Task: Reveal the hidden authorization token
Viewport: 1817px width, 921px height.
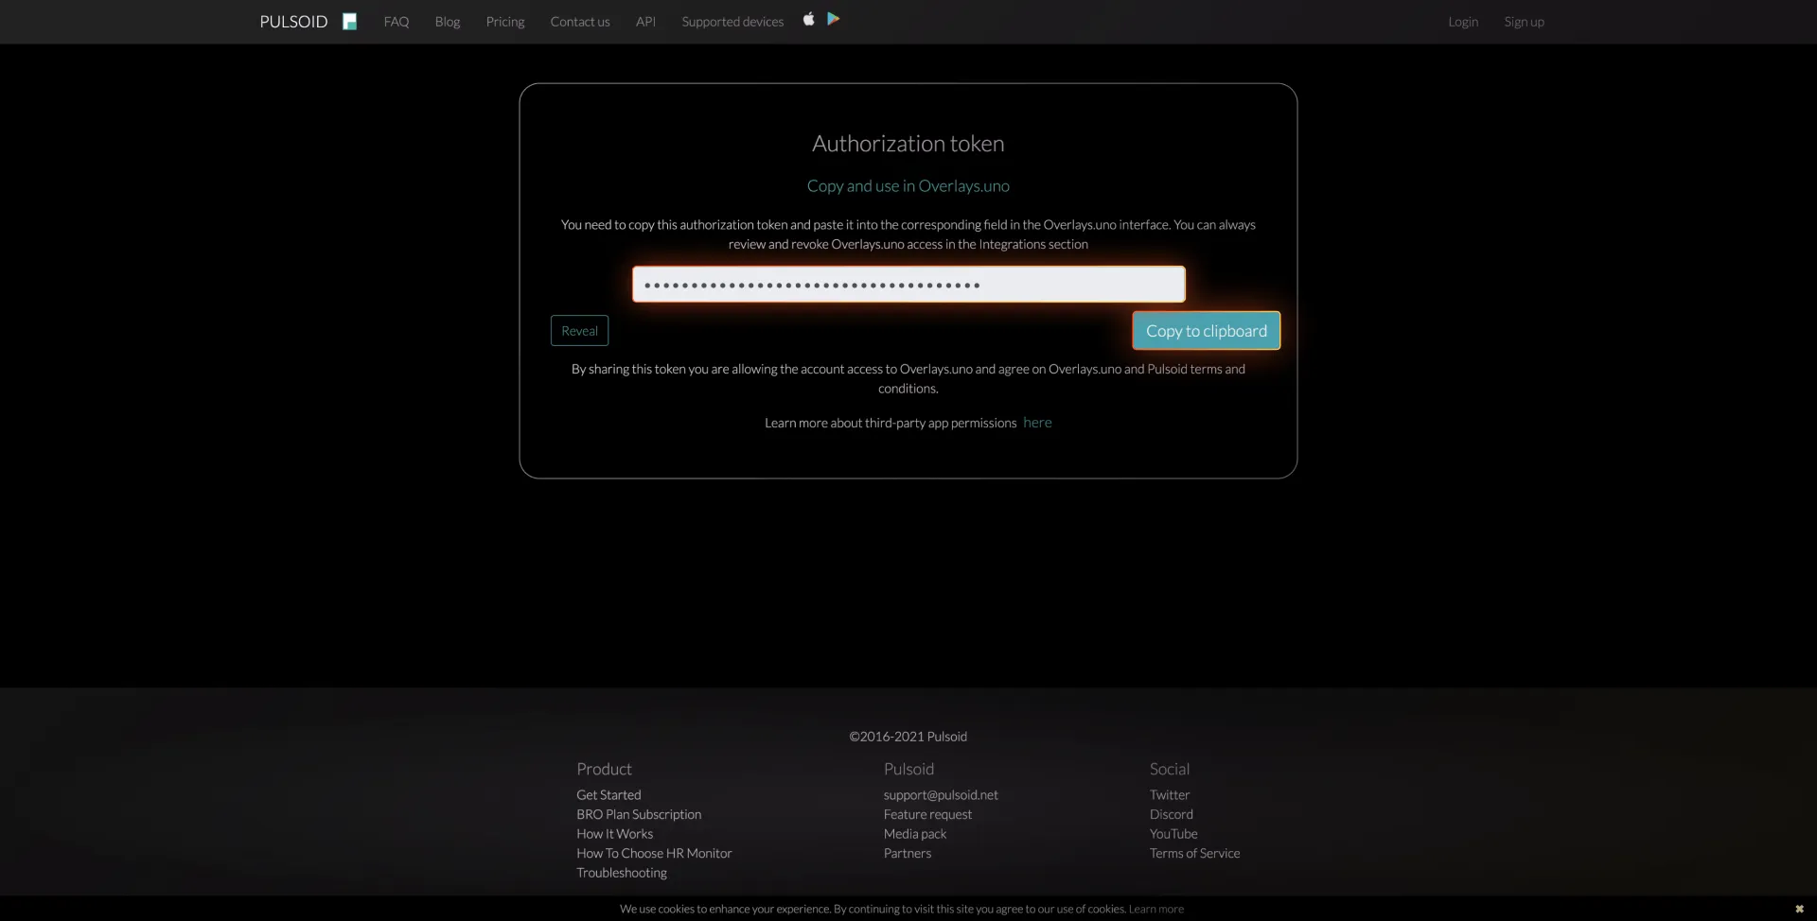Action: coord(579,331)
